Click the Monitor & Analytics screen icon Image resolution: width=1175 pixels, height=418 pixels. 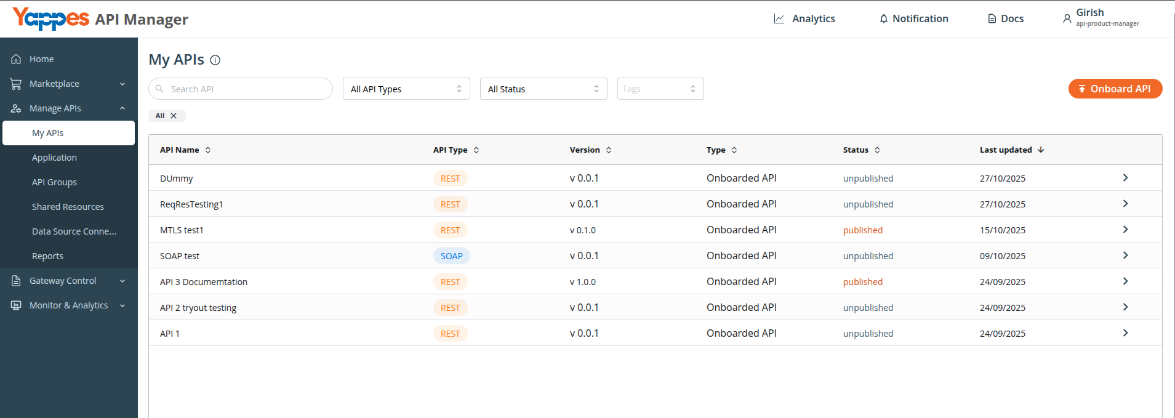tap(16, 305)
